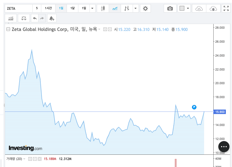Click the 40M volume axis label
The image size is (232, 167).
pos(218,159)
